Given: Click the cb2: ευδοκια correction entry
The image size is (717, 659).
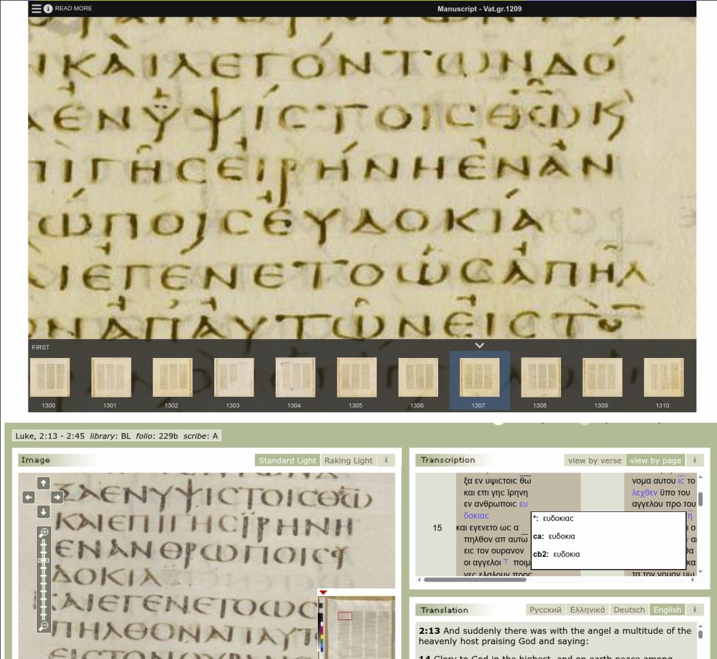Looking at the screenshot, I should coord(557,554).
